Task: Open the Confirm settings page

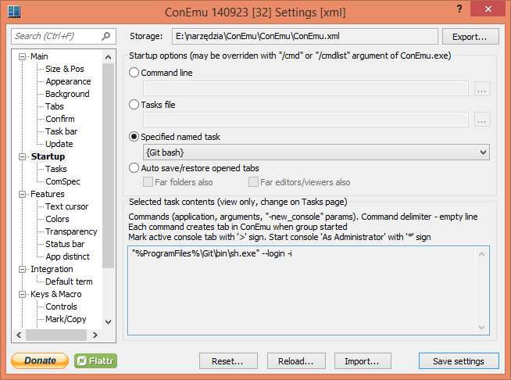Action: [60, 119]
